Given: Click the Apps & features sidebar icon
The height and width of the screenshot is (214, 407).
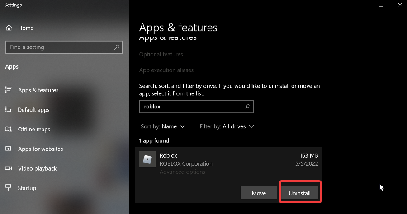Looking at the screenshot, I should (8, 90).
